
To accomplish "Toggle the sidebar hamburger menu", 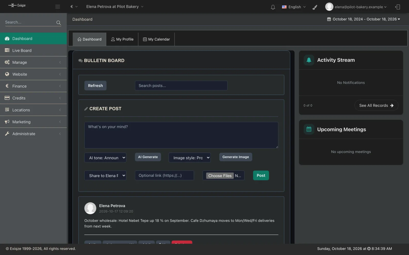I will point(58,7).
